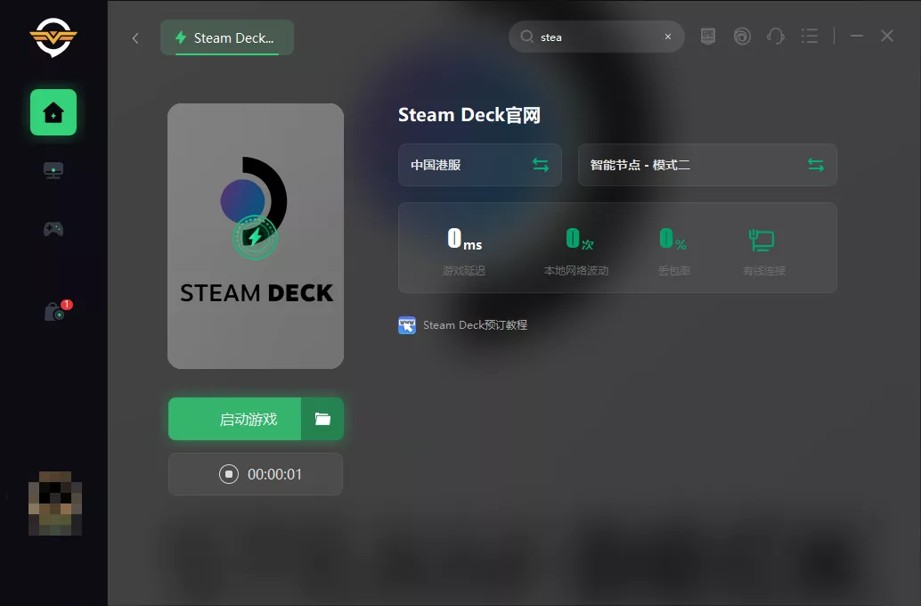Open the list menu icon

pos(810,37)
